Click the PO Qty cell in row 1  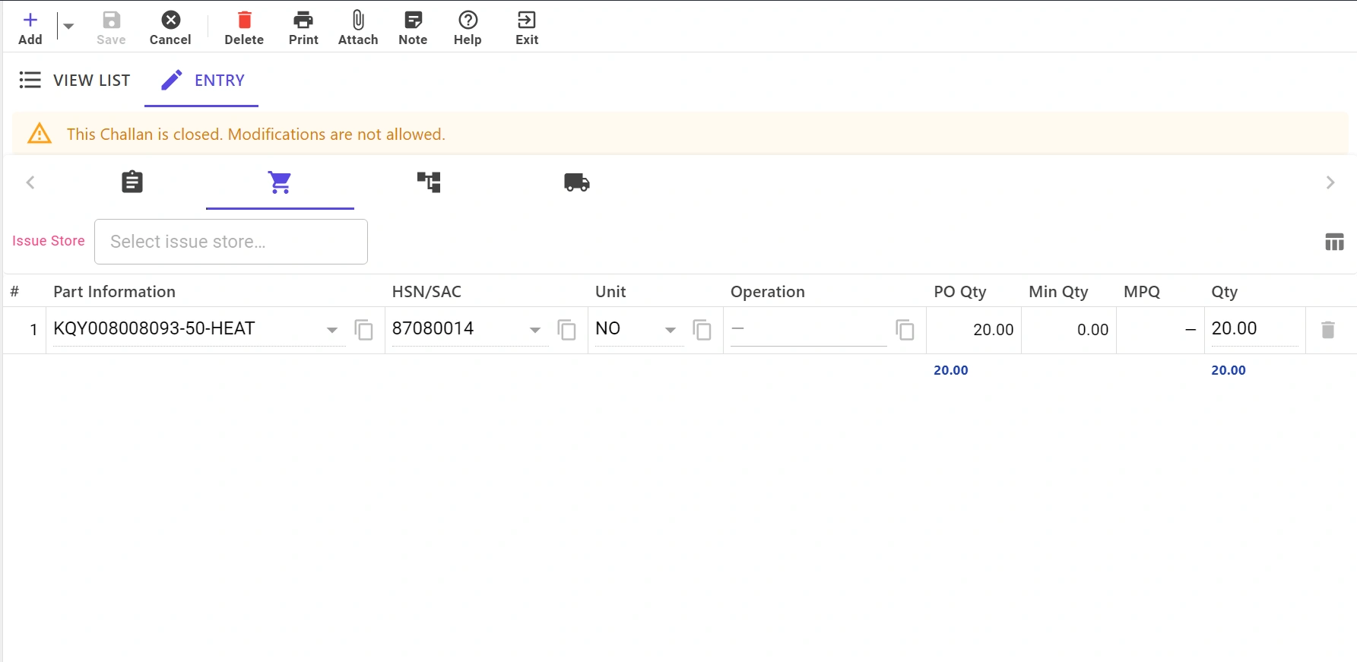pyautogui.click(x=974, y=330)
